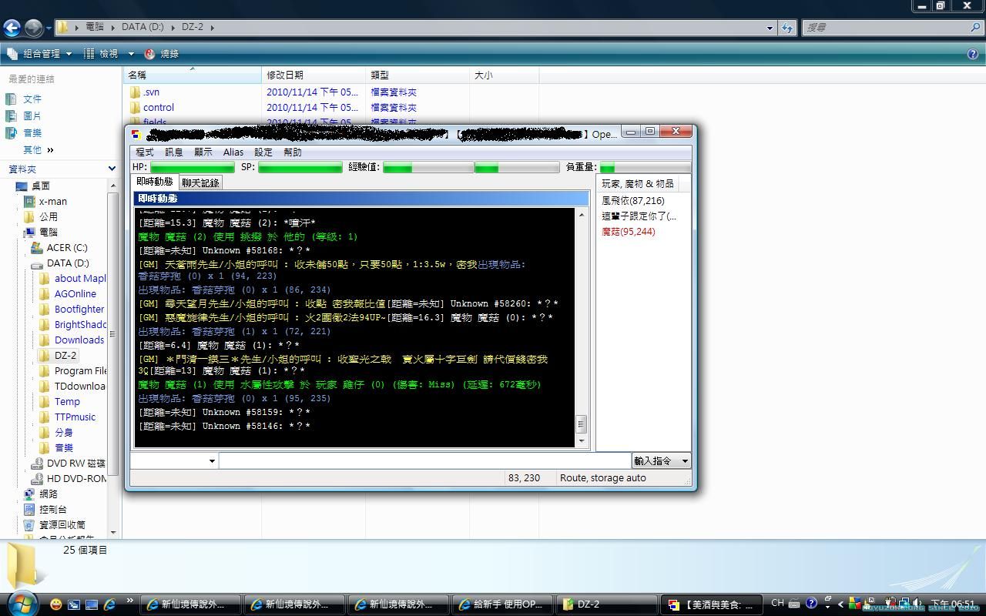Open the 設定 settings menu
This screenshot has height=616, width=986.
point(263,152)
